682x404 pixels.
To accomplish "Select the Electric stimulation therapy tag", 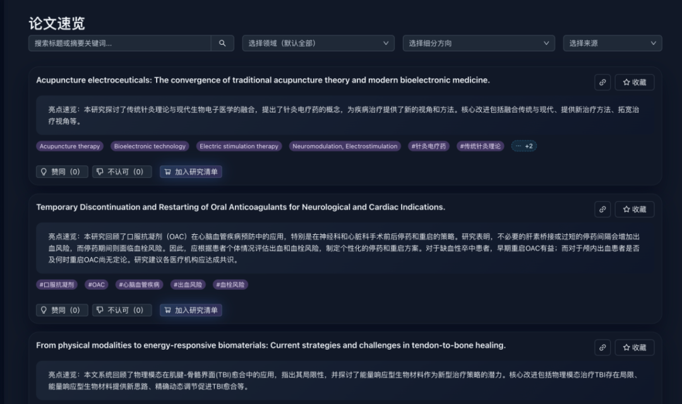I will 239,146.
